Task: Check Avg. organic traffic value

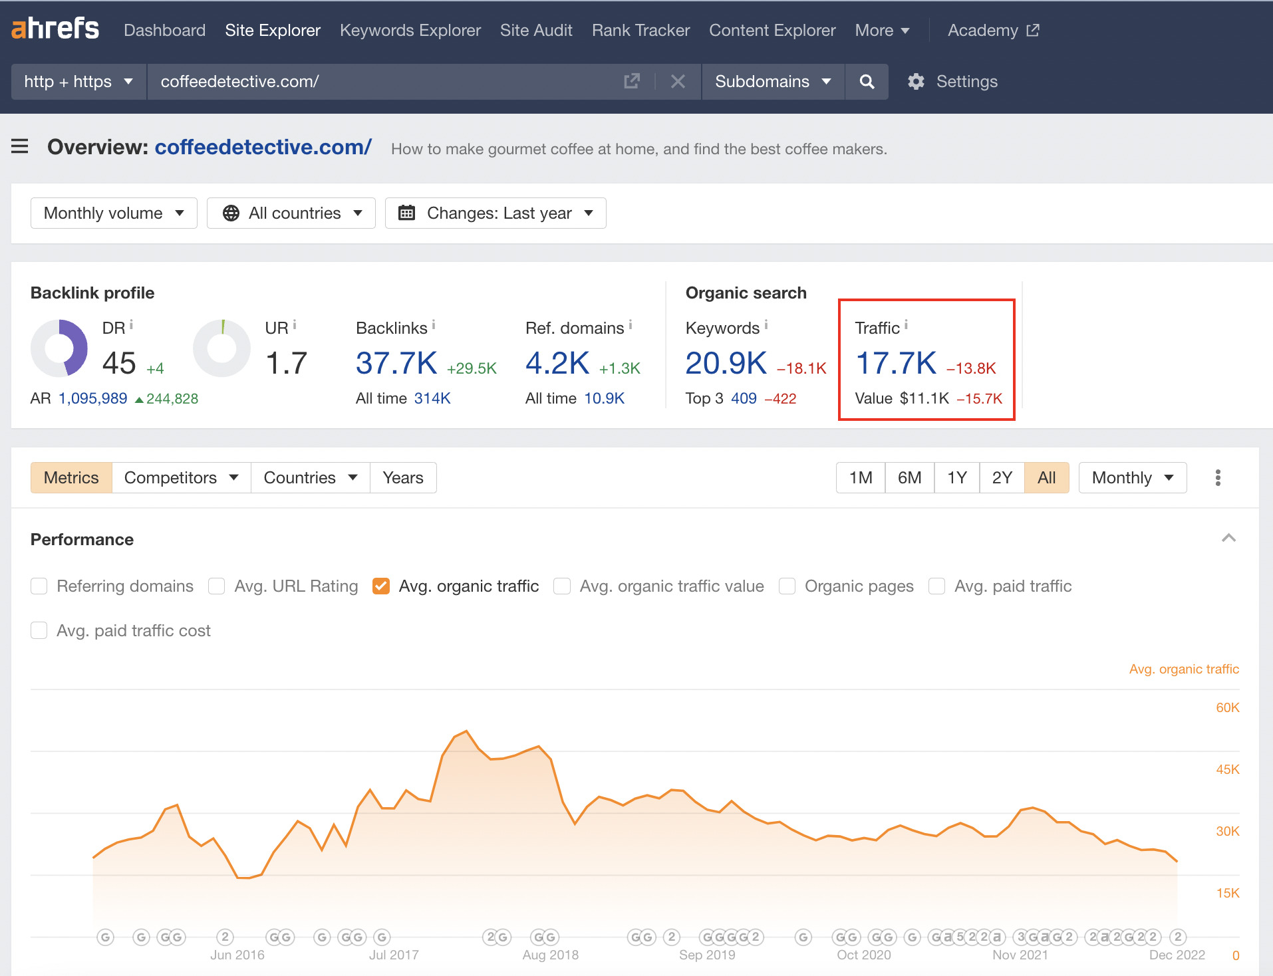Action: (x=562, y=586)
